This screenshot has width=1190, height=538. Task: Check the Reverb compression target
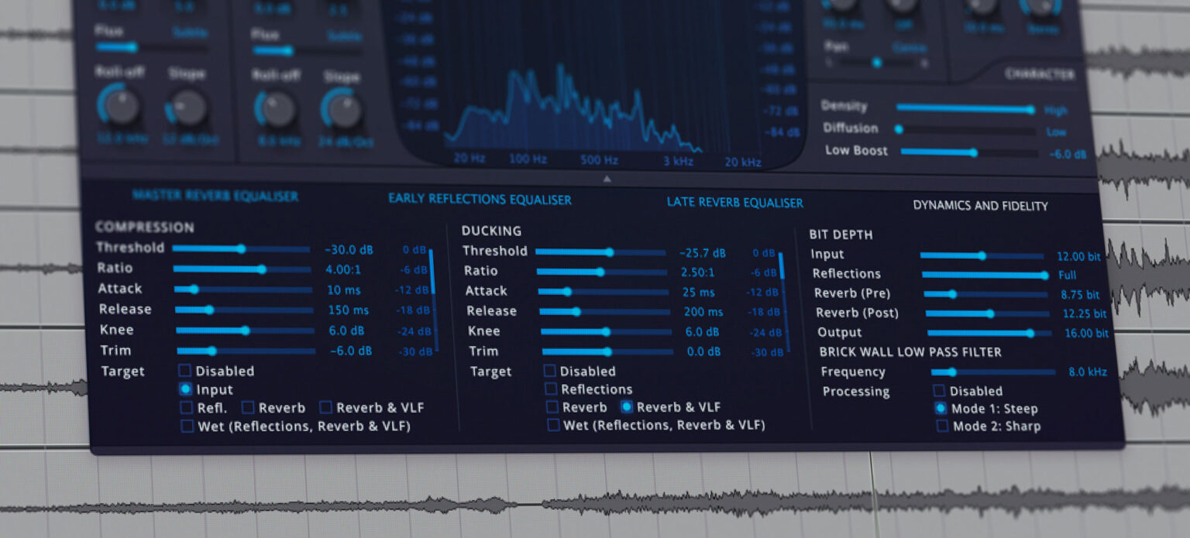[x=249, y=407]
